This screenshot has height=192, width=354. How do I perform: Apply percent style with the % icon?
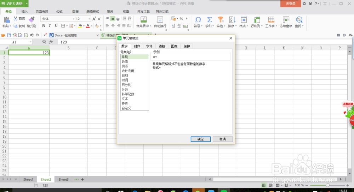181,19
